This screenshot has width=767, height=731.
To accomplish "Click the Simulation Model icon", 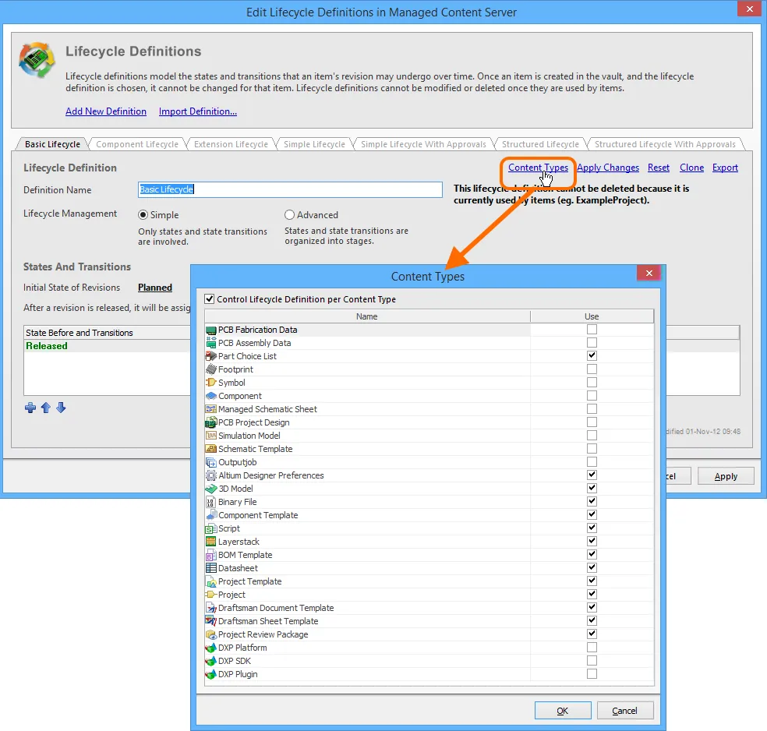I will pyautogui.click(x=210, y=436).
